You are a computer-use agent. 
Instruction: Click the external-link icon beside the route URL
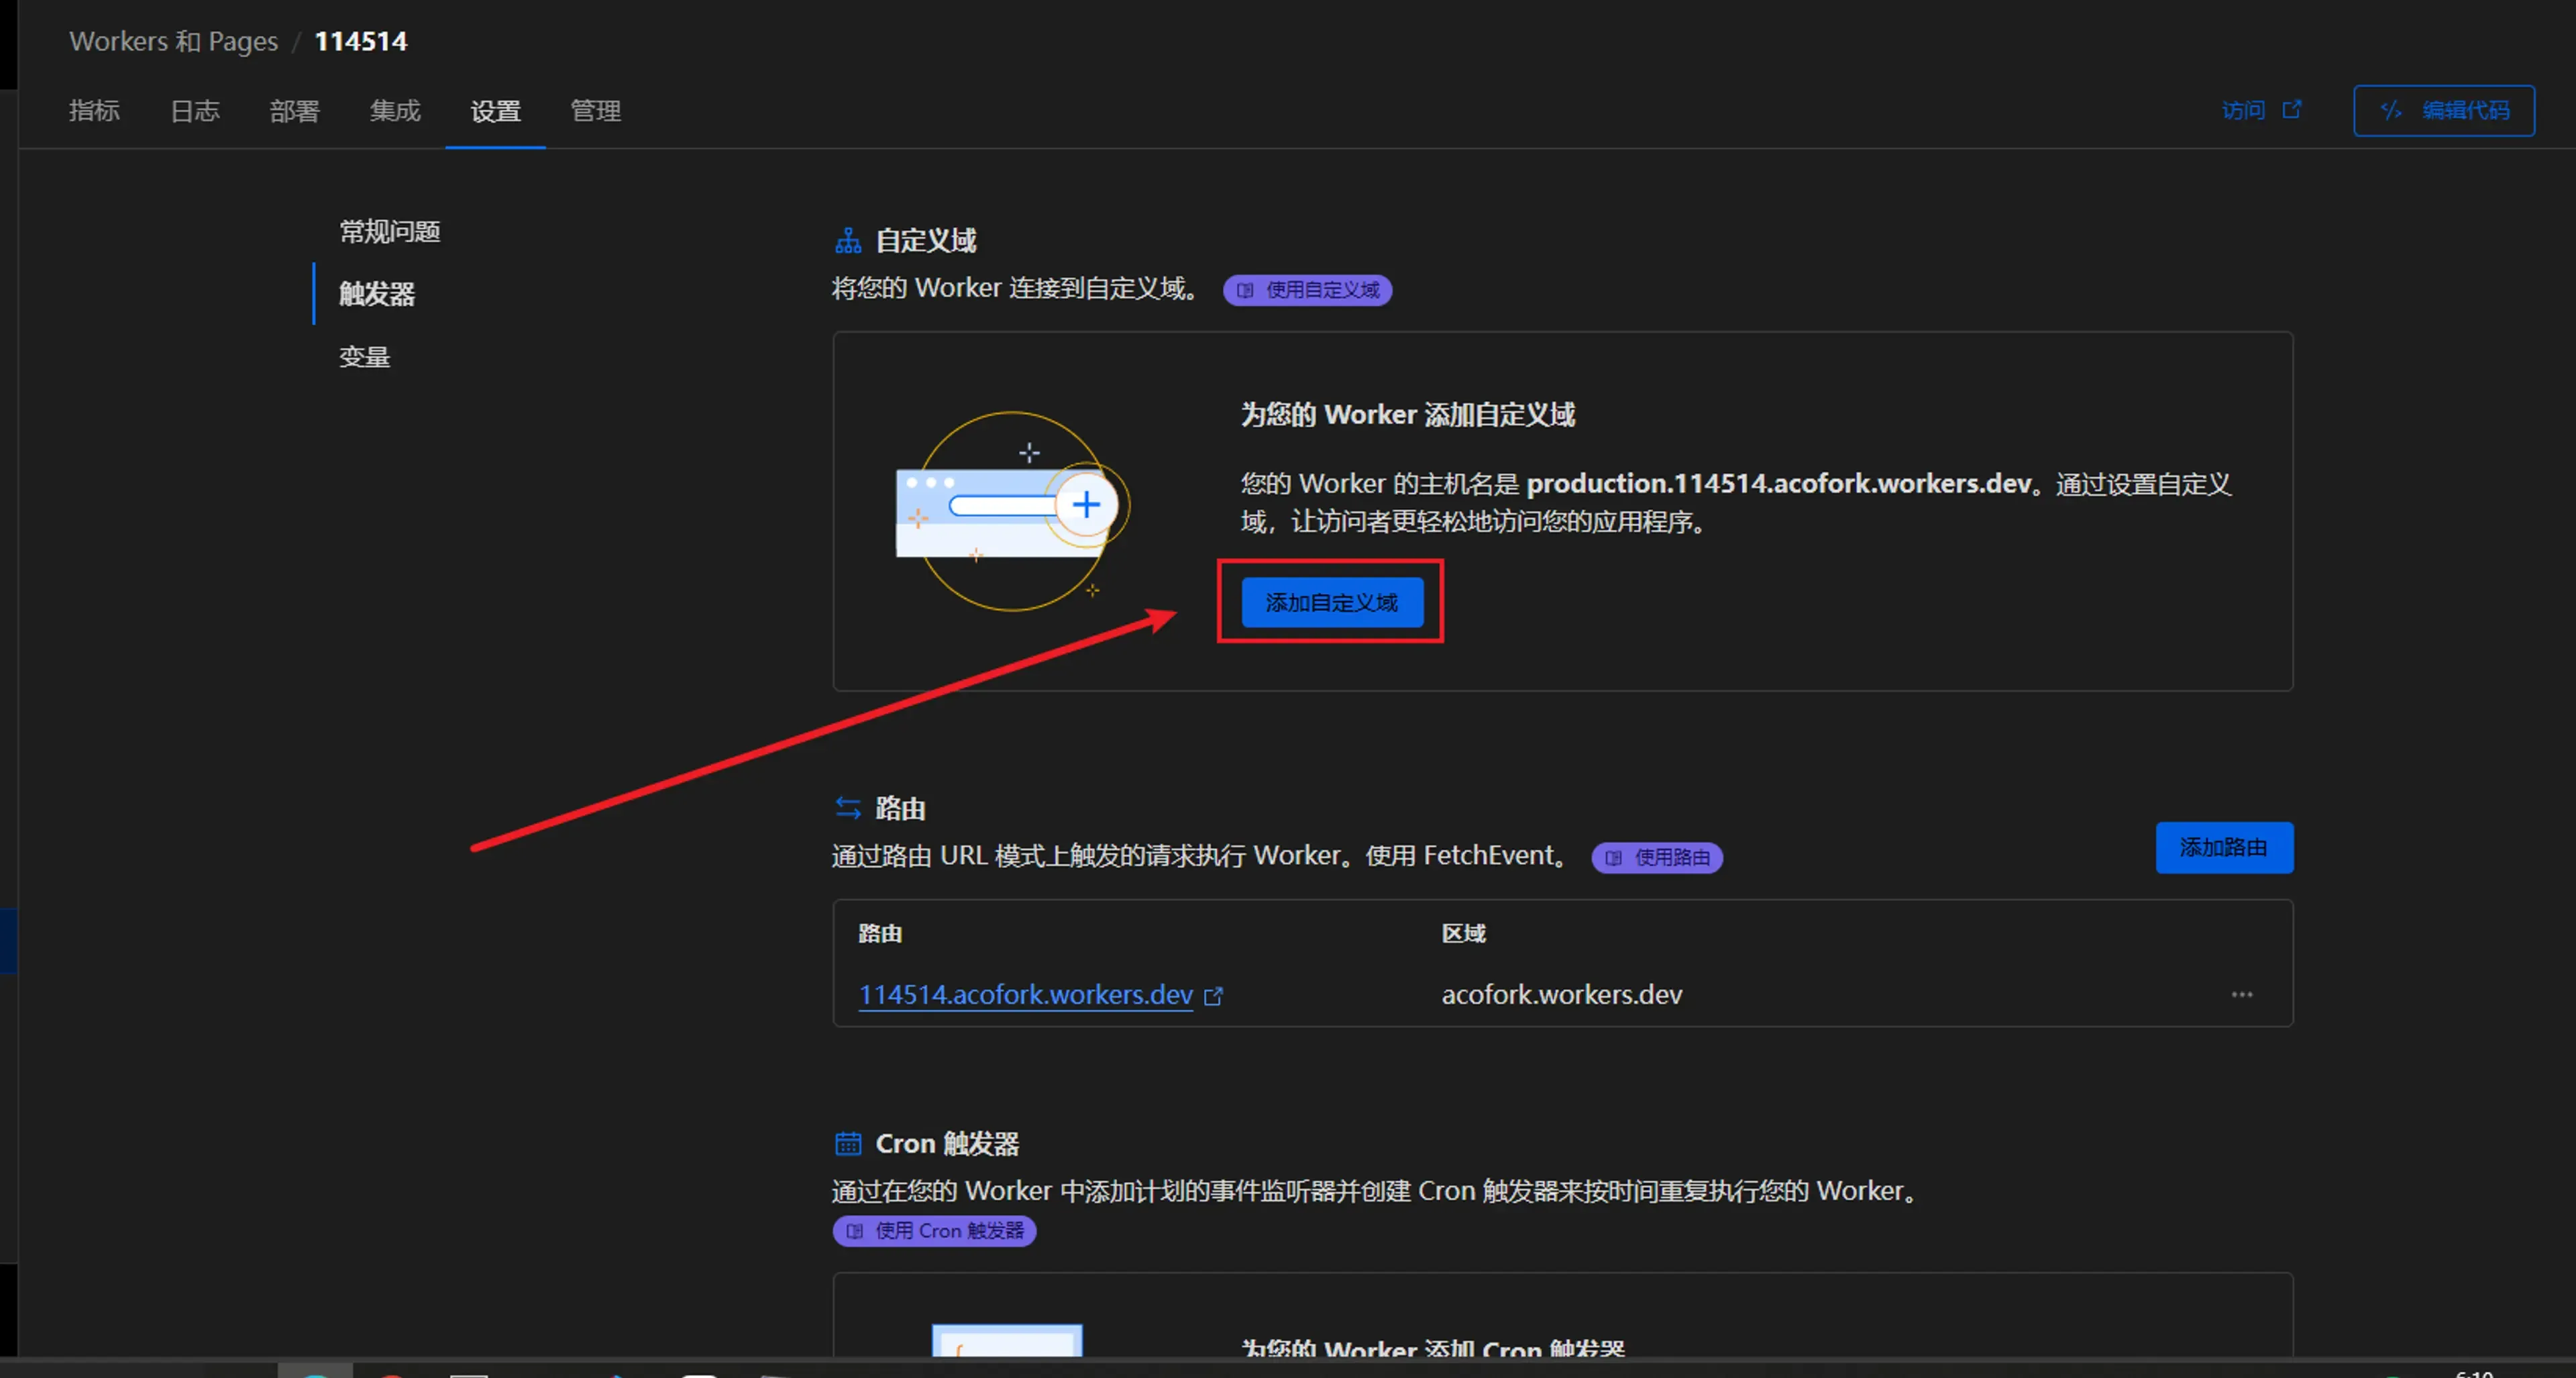pos(1213,996)
